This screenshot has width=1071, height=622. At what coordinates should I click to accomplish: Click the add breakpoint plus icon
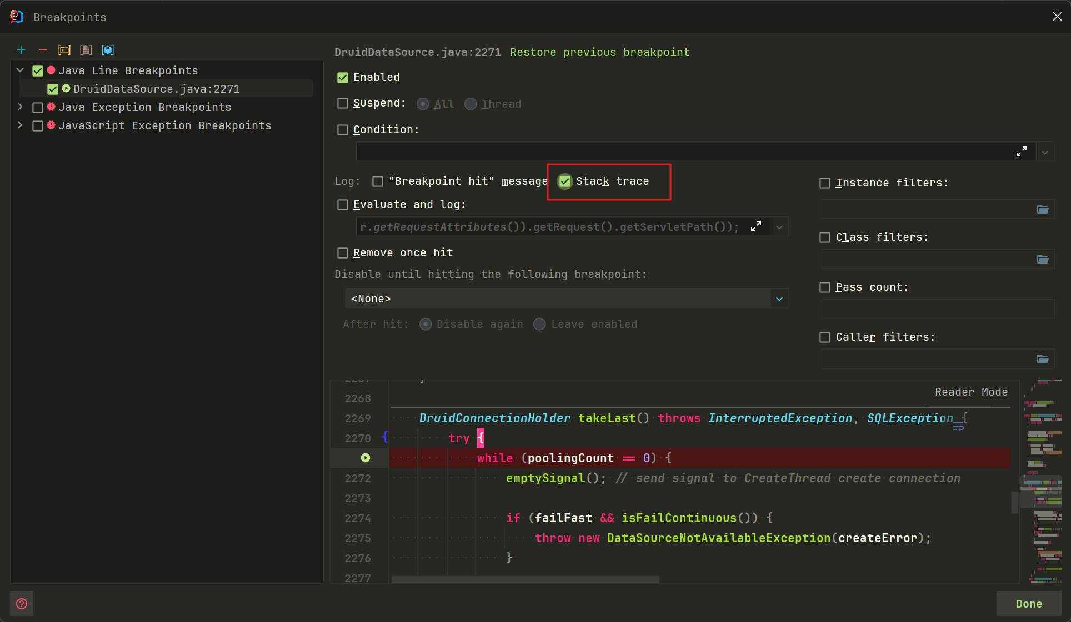point(21,49)
